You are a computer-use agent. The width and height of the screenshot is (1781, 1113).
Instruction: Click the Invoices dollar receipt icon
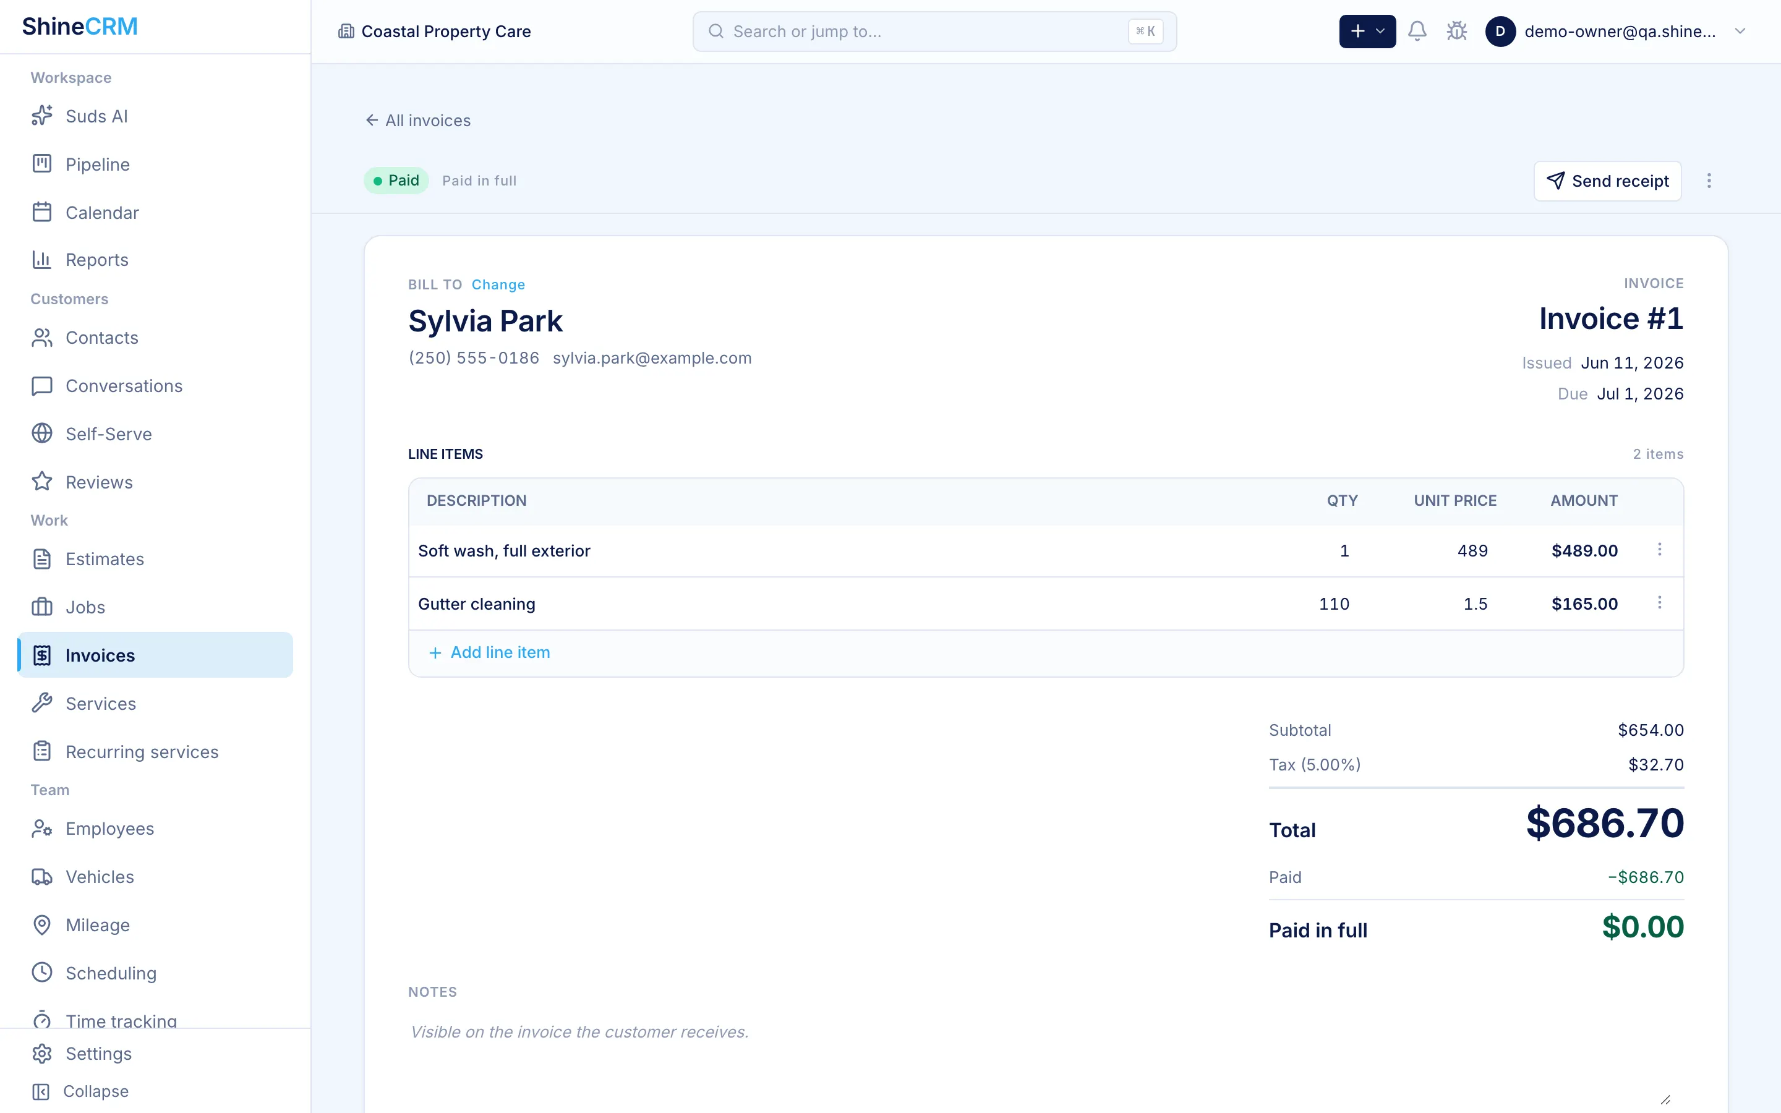pos(42,655)
